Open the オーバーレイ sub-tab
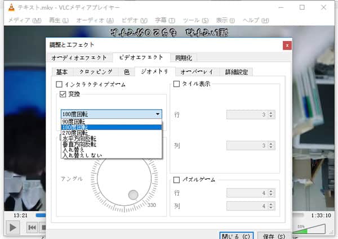338x239 pixels. pos(197,72)
